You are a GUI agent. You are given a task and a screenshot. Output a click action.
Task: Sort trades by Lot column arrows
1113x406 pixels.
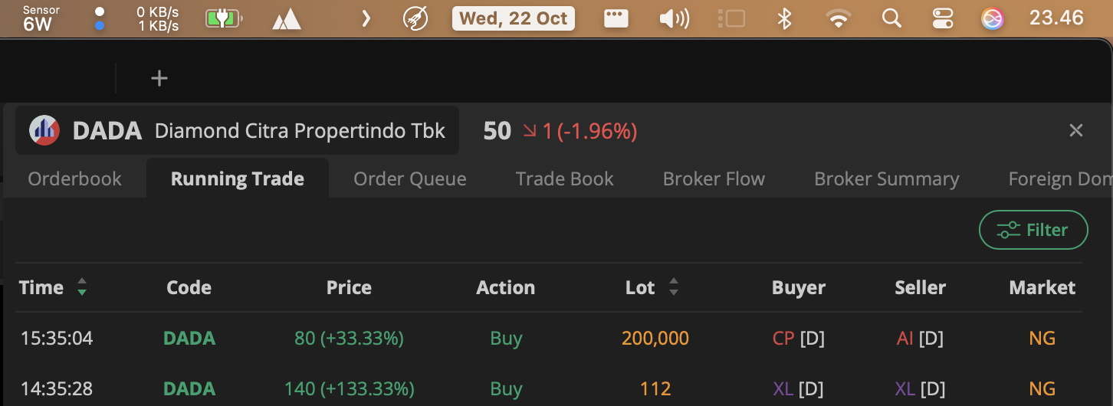coord(673,288)
